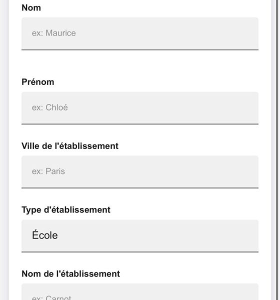
Task: Click the "ex: Maurice" placeholder text
Action: click(54, 33)
